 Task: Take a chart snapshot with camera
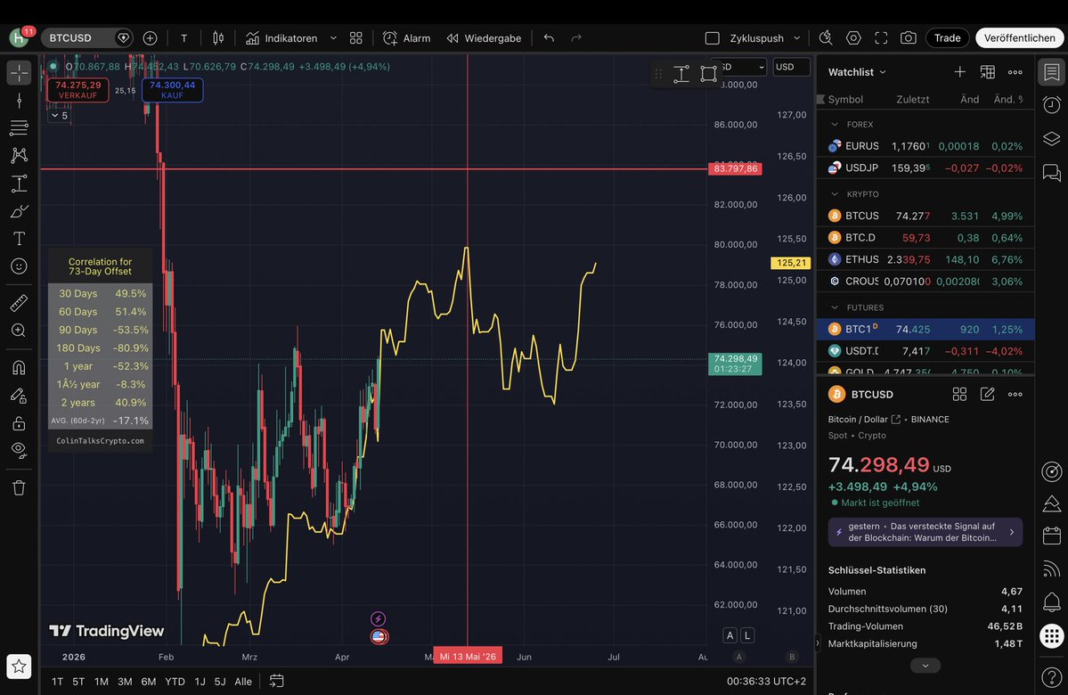908,38
